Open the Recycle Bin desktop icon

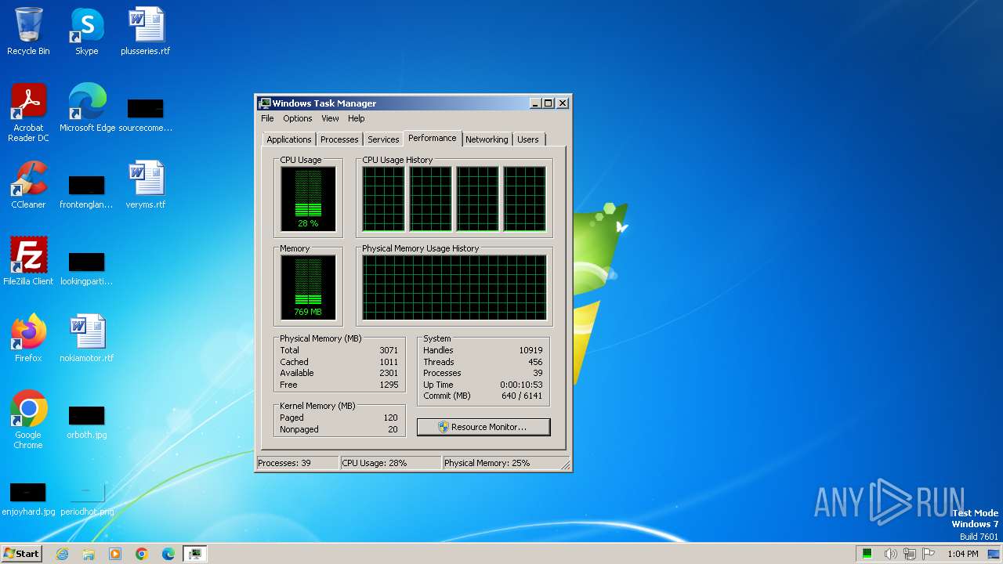pyautogui.click(x=28, y=31)
